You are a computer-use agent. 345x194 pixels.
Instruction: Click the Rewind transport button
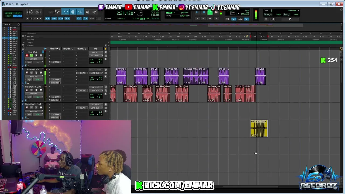pos(203,19)
